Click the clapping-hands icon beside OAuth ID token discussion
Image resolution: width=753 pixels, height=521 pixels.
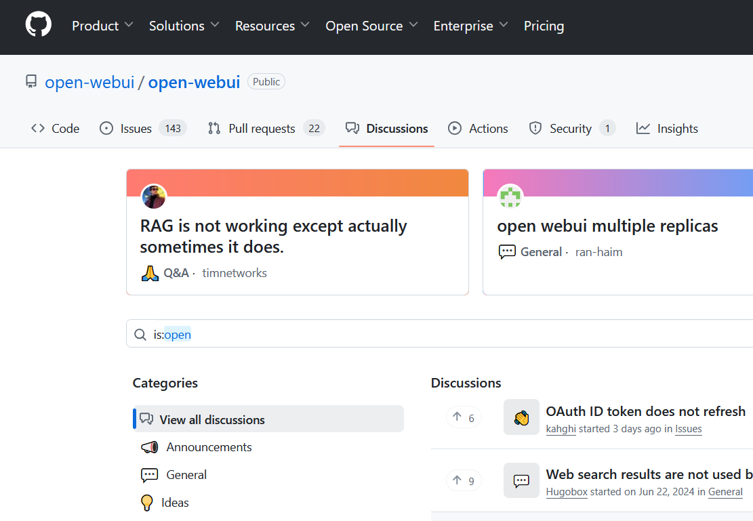click(x=521, y=417)
